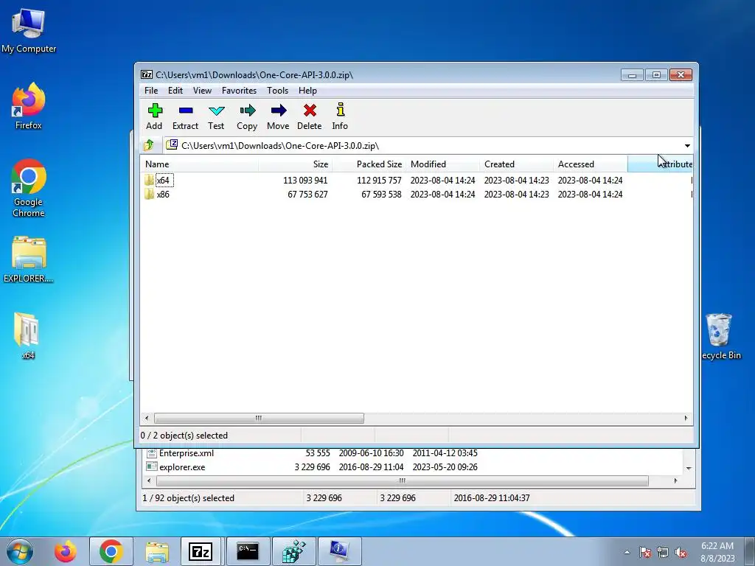Click the Extract toolbar icon

coord(185,116)
